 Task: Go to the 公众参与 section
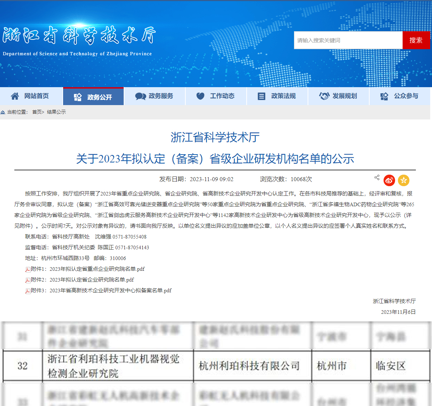click(406, 96)
